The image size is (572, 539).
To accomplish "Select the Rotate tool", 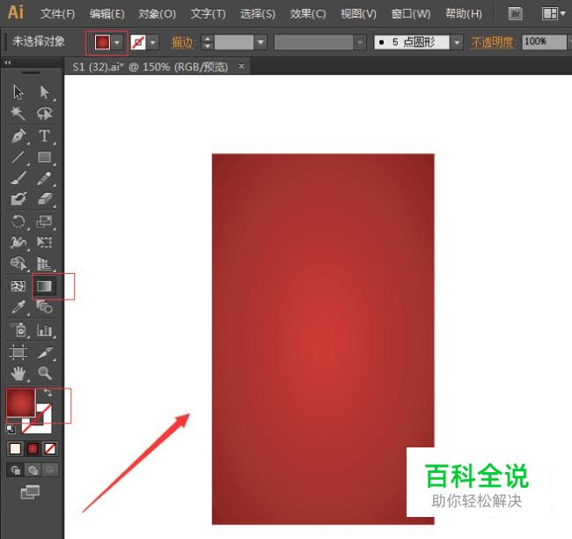I will [18, 221].
